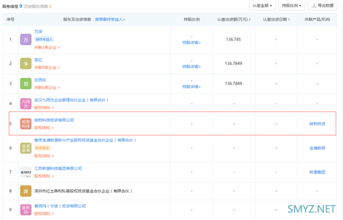
Task: Click the orange 哈勃科技 avatar icon
Action: (x=26, y=124)
